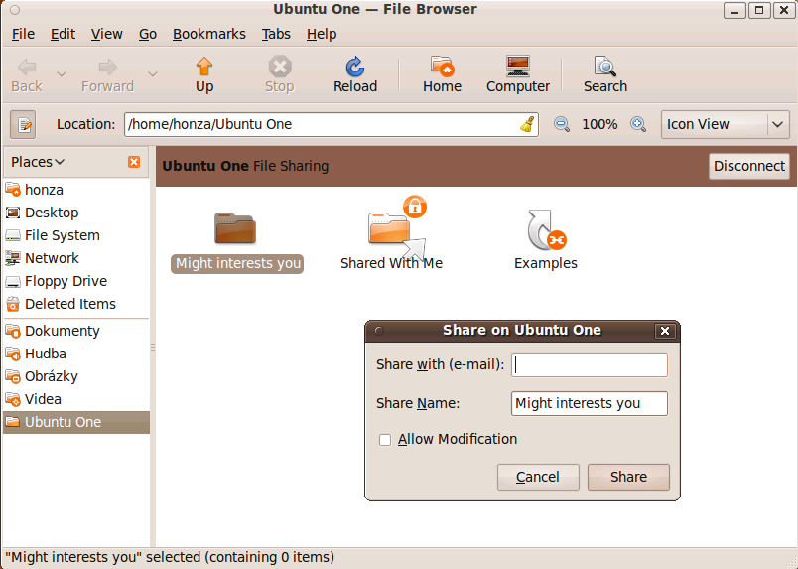Viewport: 798px width, 569px height.
Task: Select the Examples link icon
Action: (546, 230)
